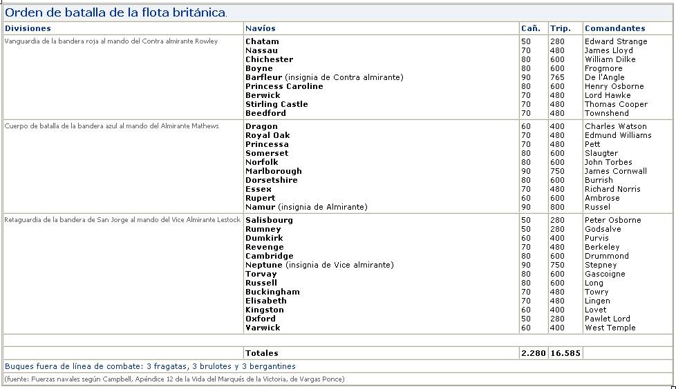Click commander 'Charles Watson'
Viewport: 676px width, 389px height.
[616, 126]
